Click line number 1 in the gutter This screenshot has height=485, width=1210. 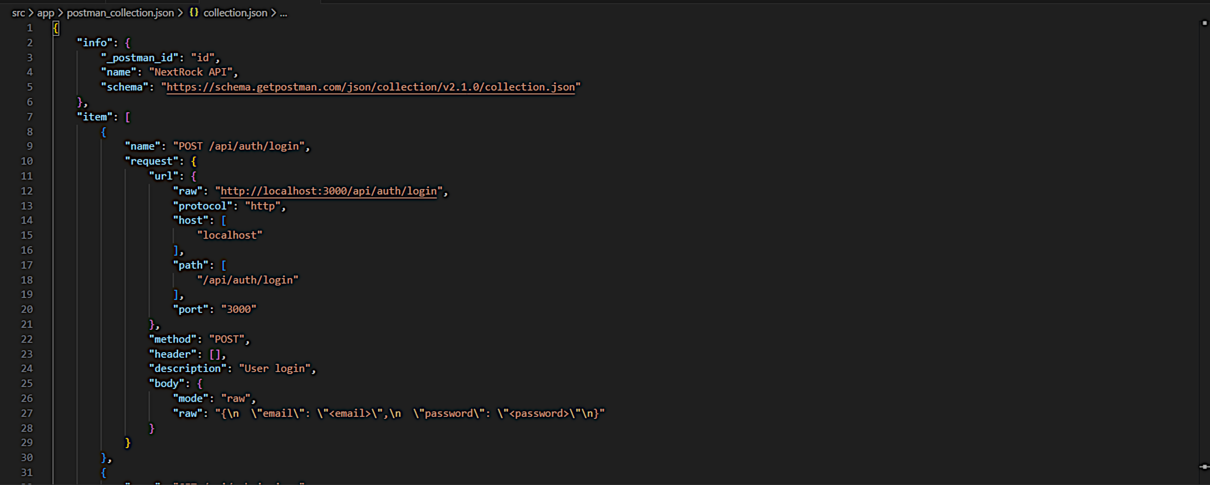[x=29, y=28]
